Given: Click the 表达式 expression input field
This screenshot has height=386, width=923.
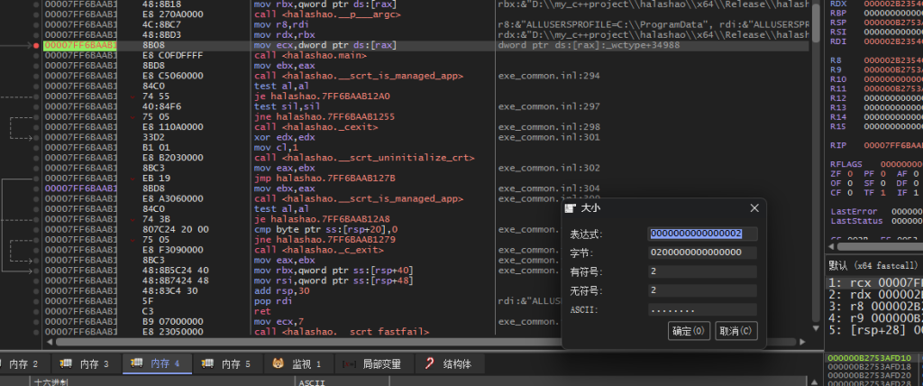Looking at the screenshot, I should pyautogui.click(x=702, y=234).
